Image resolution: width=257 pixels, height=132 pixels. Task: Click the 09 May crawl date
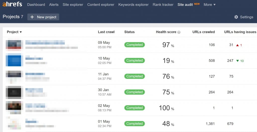[104, 43]
